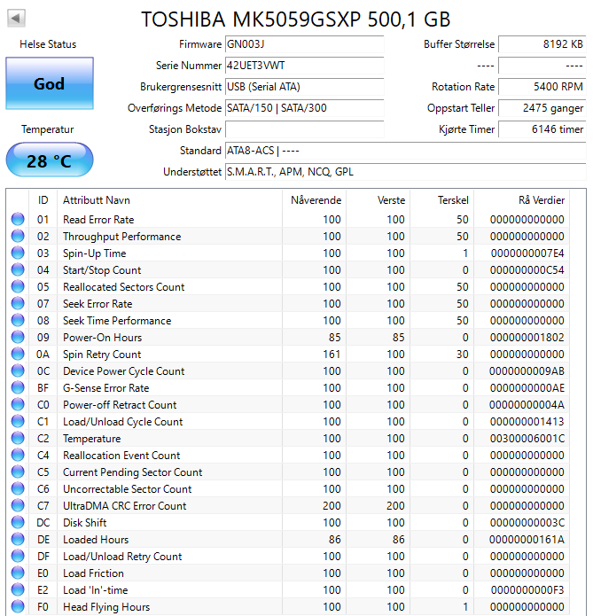Click the blue status icon for Read Error Rate
This screenshot has width=593, height=616.
click(x=18, y=220)
